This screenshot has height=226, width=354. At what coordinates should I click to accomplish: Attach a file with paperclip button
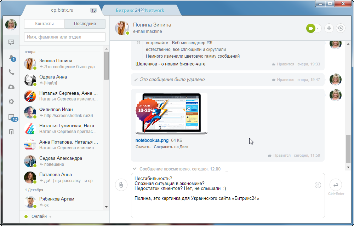tap(121, 185)
